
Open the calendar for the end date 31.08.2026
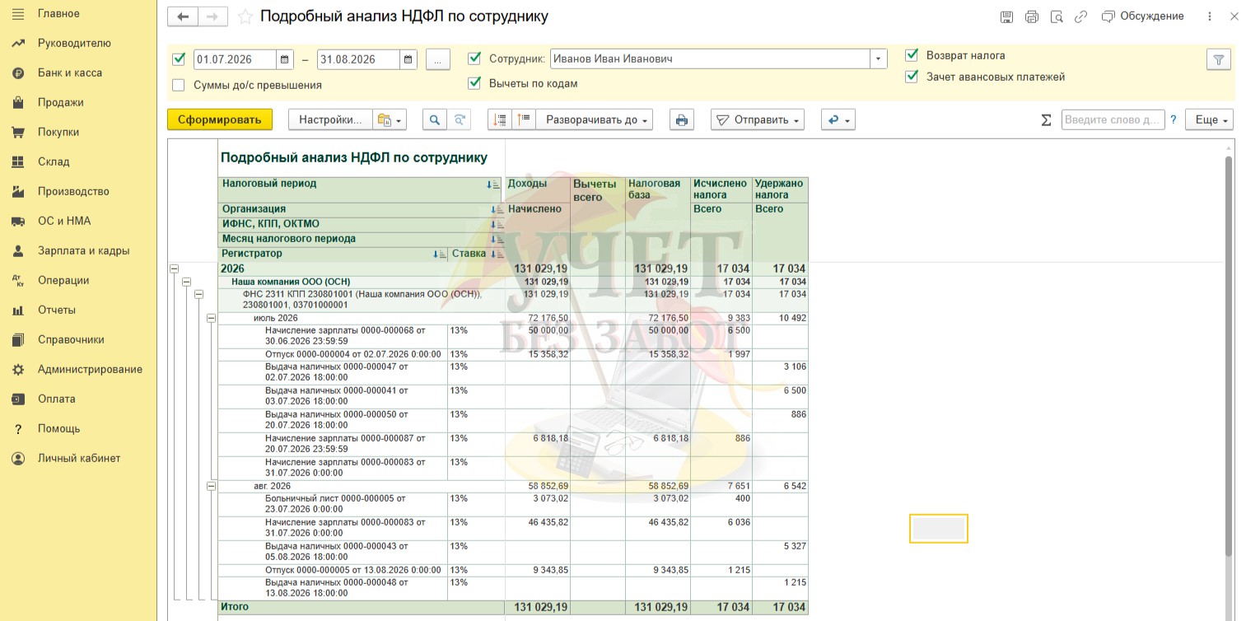(408, 59)
